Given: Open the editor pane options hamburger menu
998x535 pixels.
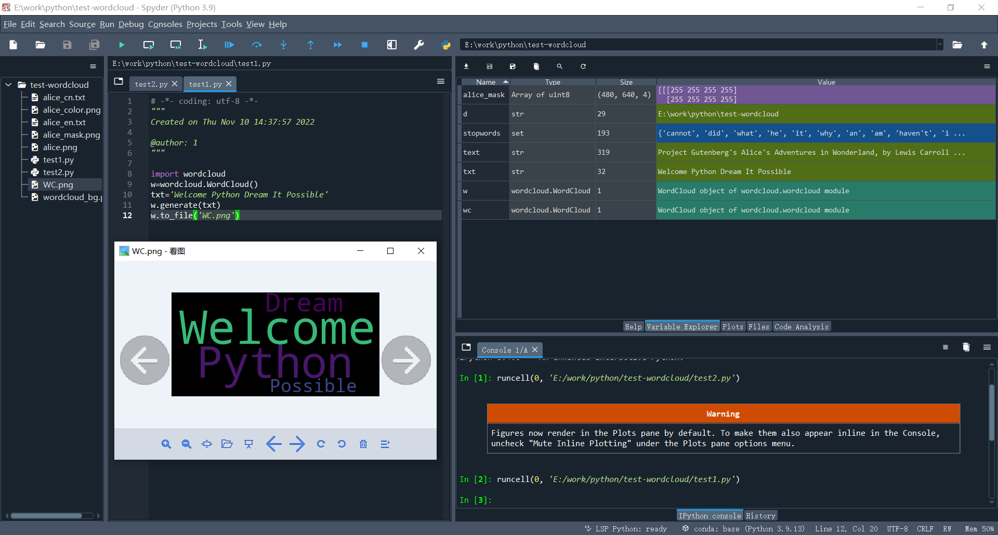Looking at the screenshot, I should click(441, 82).
